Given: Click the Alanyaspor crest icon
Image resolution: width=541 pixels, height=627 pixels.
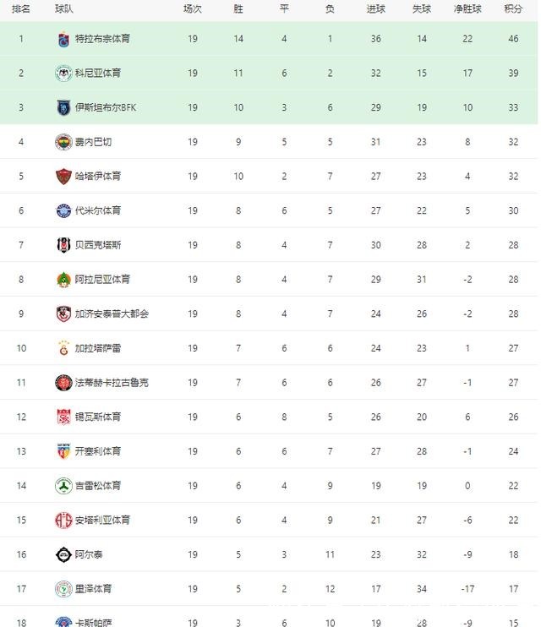Looking at the screenshot, I should coord(63,280).
